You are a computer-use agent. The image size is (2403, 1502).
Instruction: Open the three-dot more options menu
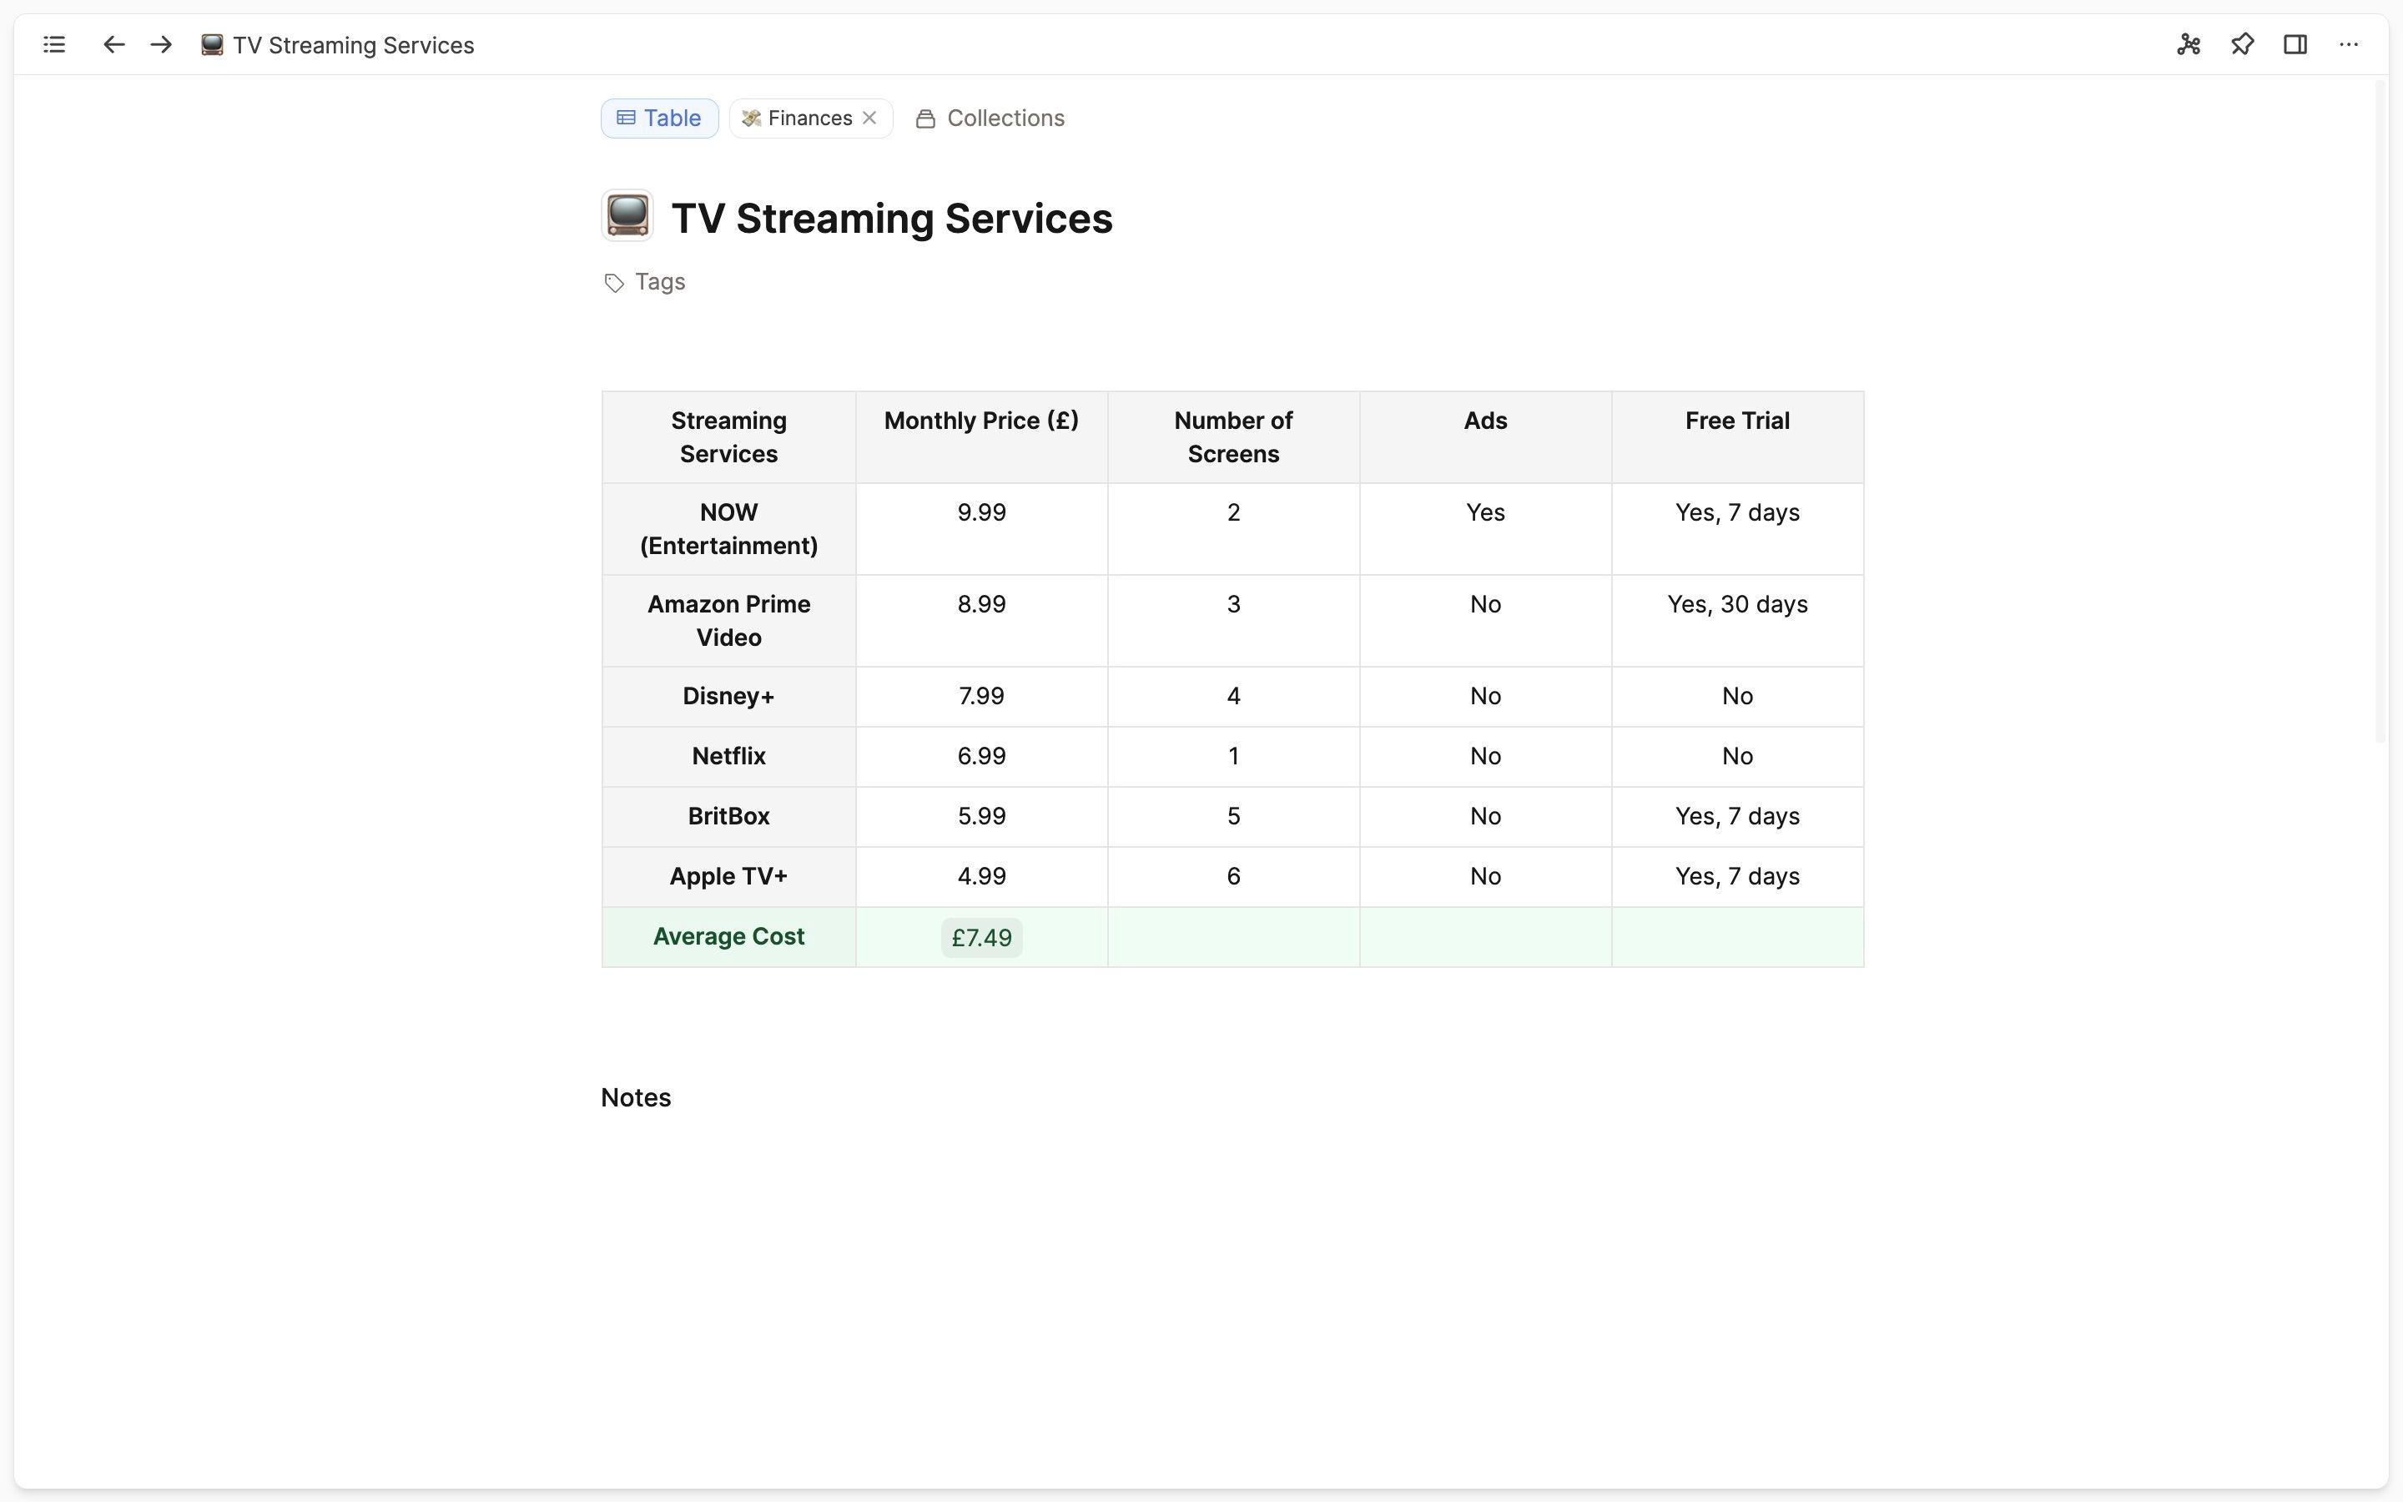click(2349, 45)
